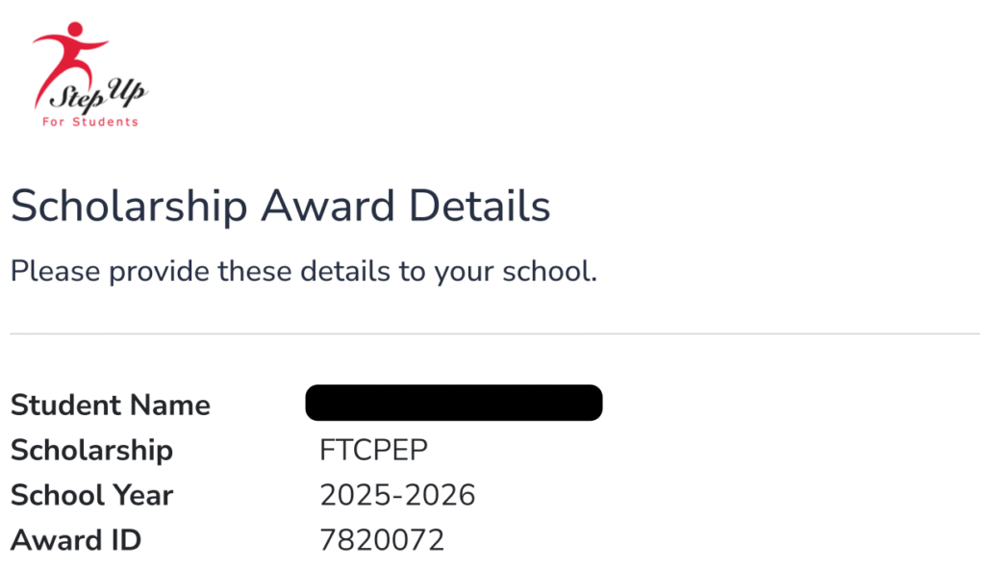
Task: Click the word Scholarship in the large heading
Action: click(x=130, y=206)
